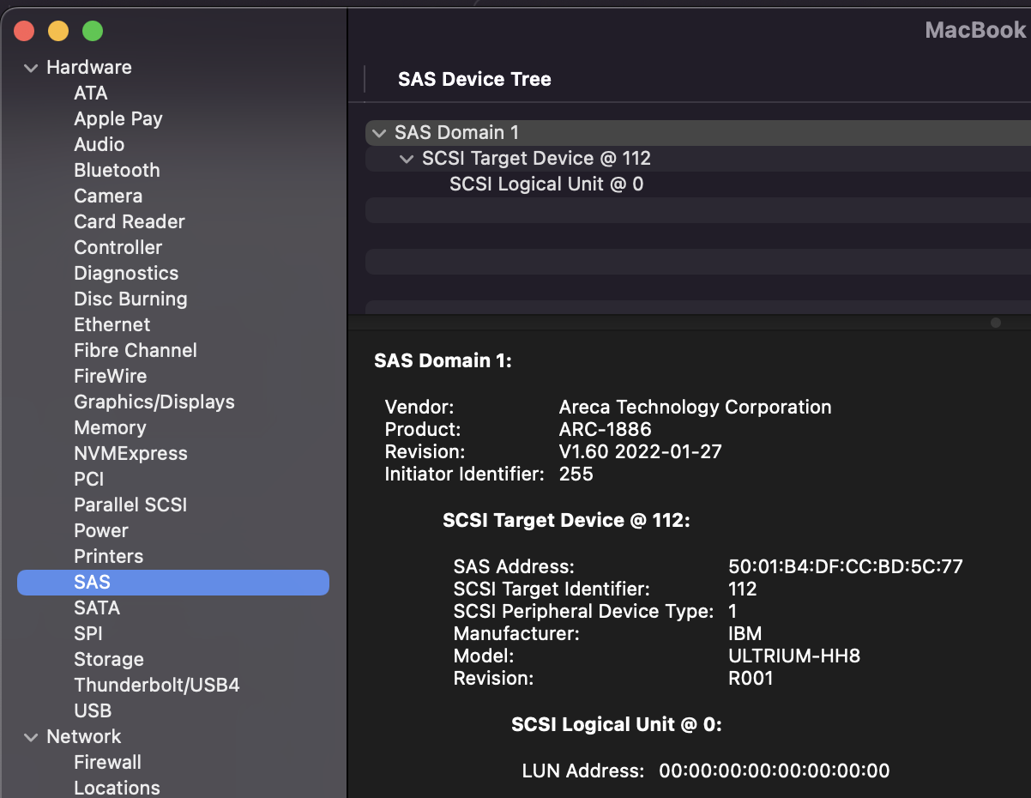Open Thunderbolt/USB4 section

(x=157, y=685)
